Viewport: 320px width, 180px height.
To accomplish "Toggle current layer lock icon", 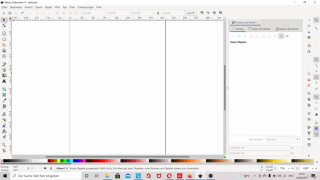I will pyautogui.click(x=51, y=168).
